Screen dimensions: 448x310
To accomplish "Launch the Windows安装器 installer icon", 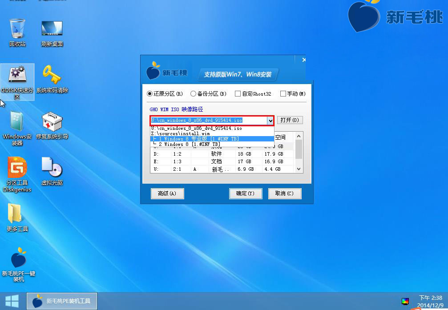I will tap(17, 129).
